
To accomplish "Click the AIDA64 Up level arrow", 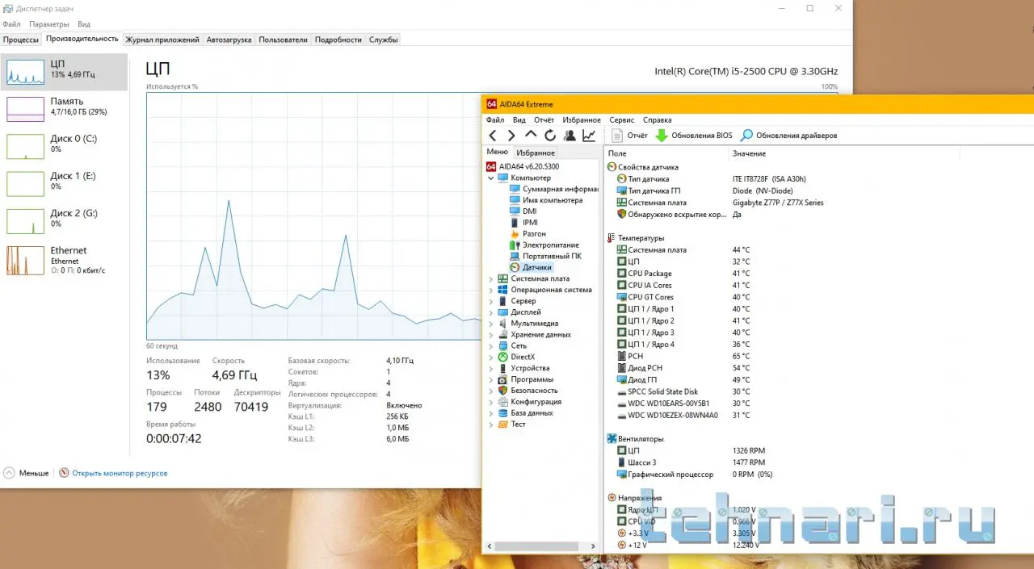I will point(531,135).
